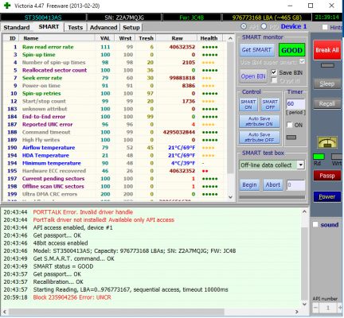Select the Seek error rate row
The height and width of the screenshot is (318, 344).
[115, 78]
